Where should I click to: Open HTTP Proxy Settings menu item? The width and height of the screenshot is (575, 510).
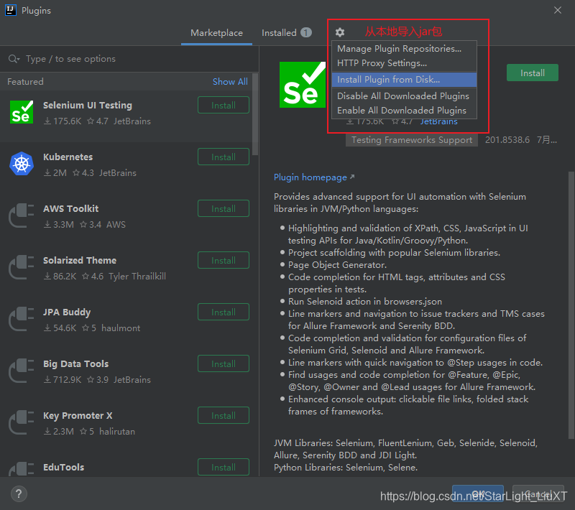click(404, 63)
